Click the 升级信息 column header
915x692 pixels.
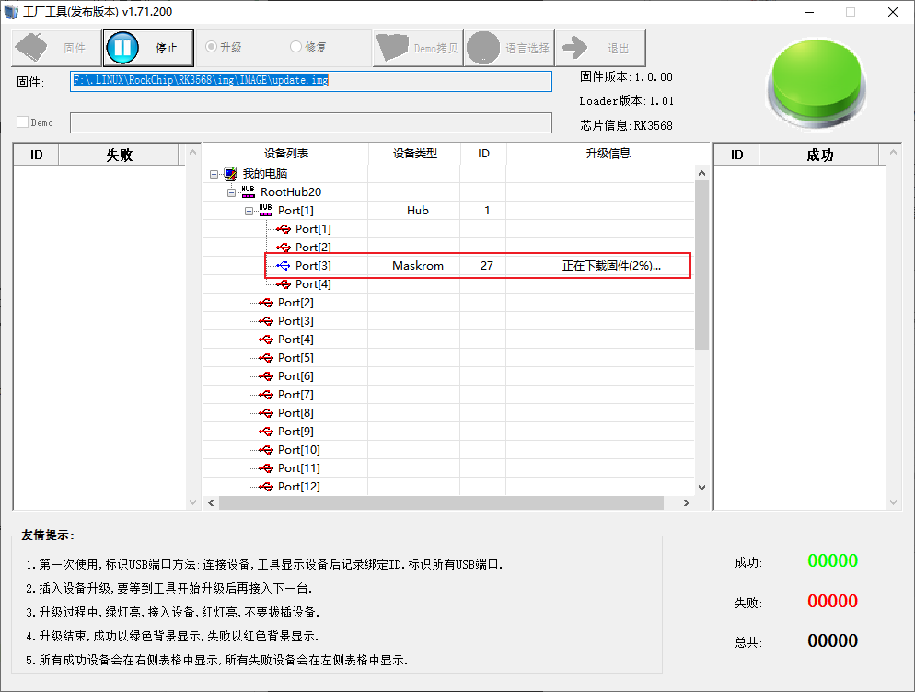point(608,154)
